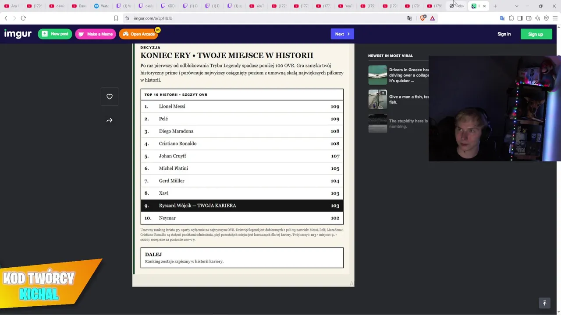Bookmark this page with the bookmark icon
Image resolution: width=561 pixels, height=315 pixels.
pos(116,18)
